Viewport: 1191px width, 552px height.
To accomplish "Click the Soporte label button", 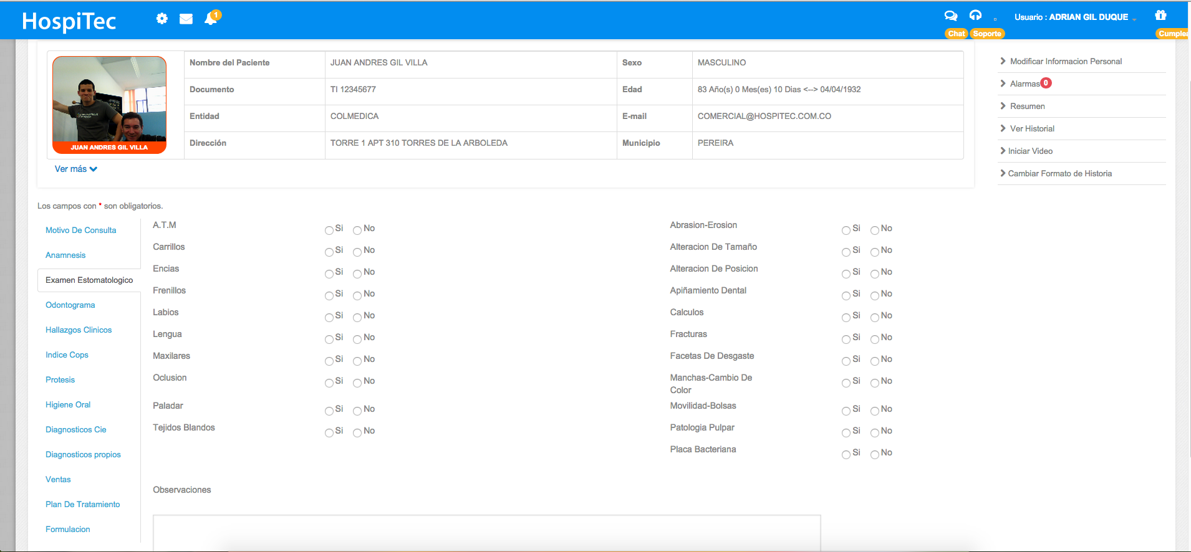I will pos(987,34).
